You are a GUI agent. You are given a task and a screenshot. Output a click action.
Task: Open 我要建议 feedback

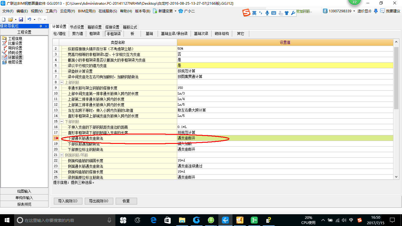[x=390, y=11]
